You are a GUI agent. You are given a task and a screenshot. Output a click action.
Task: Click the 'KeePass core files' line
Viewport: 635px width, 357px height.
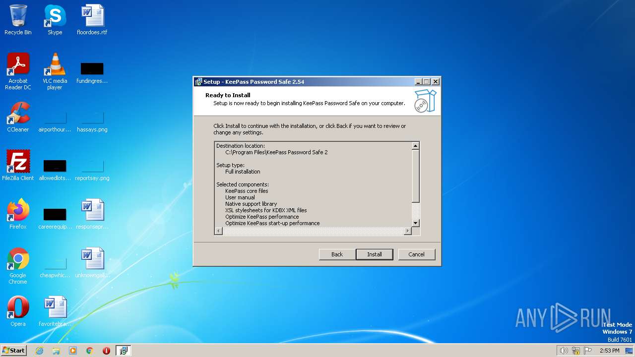pos(247,191)
